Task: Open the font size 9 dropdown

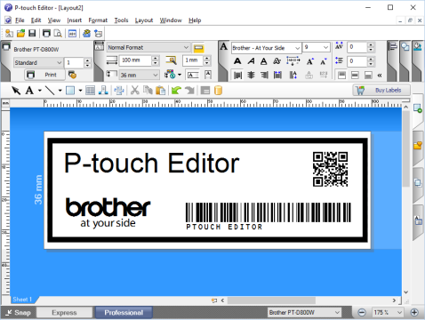Action: coord(317,47)
